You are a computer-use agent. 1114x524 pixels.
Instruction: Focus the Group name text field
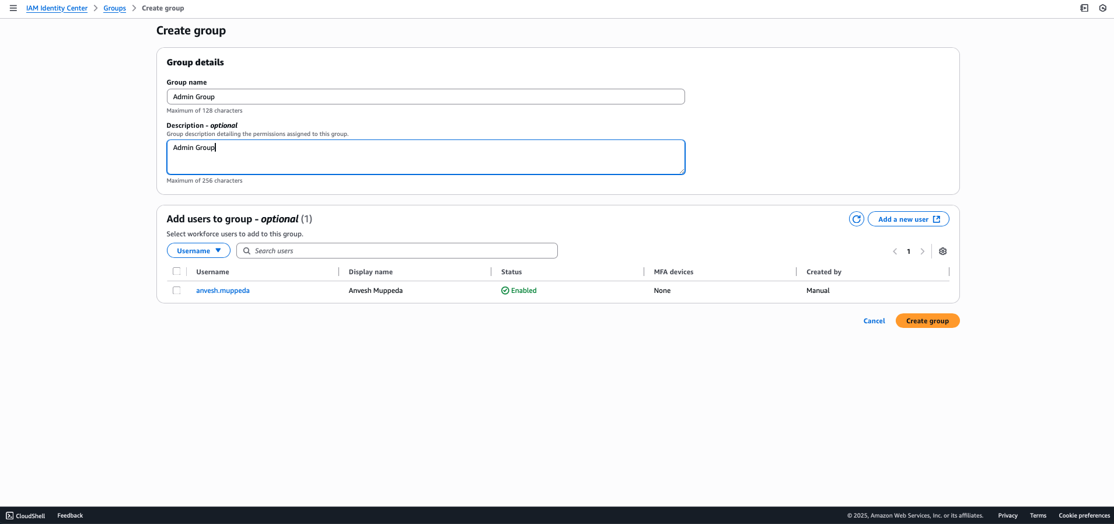[x=425, y=97]
